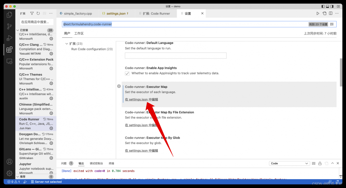Open the Accounts menu in the activity bar
This screenshot has width=346, height=188.
coord(9,162)
